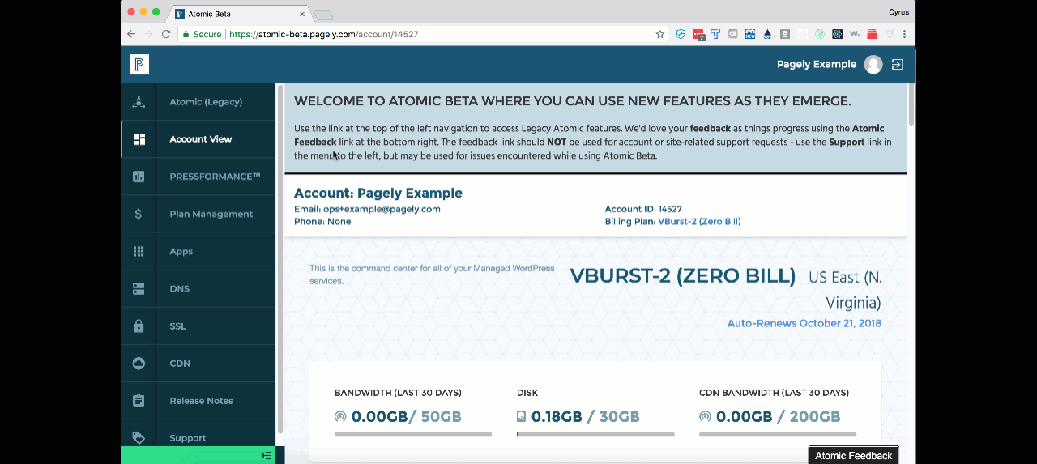Click the Atomic (Legacy) atom icon

[x=139, y=102]
